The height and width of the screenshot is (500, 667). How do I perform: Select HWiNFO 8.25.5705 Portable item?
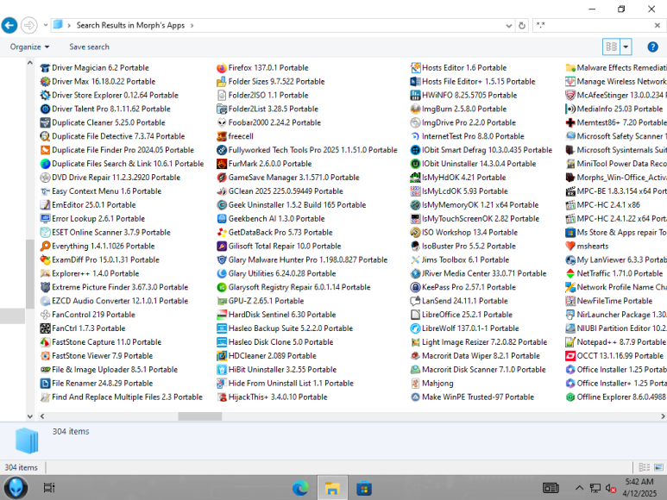pos(463,95)
